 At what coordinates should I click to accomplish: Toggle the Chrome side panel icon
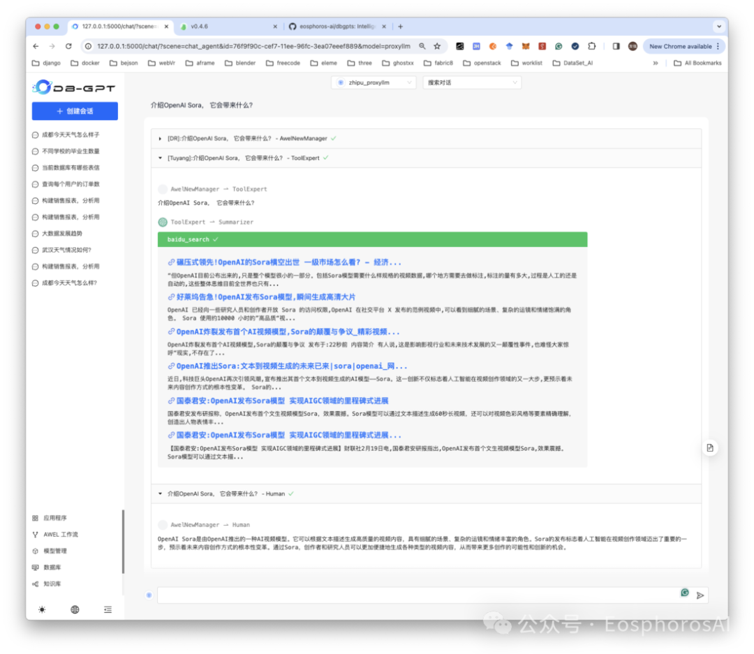pos(616,46)
